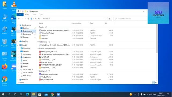Open the address bar history dropdown
172x97 pixels.
click(106, 19)
